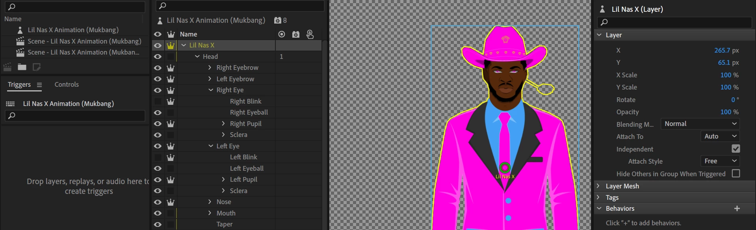
Task: Toggle crown independence on Lil Nas X layer
Action: [x=171, y=46]
